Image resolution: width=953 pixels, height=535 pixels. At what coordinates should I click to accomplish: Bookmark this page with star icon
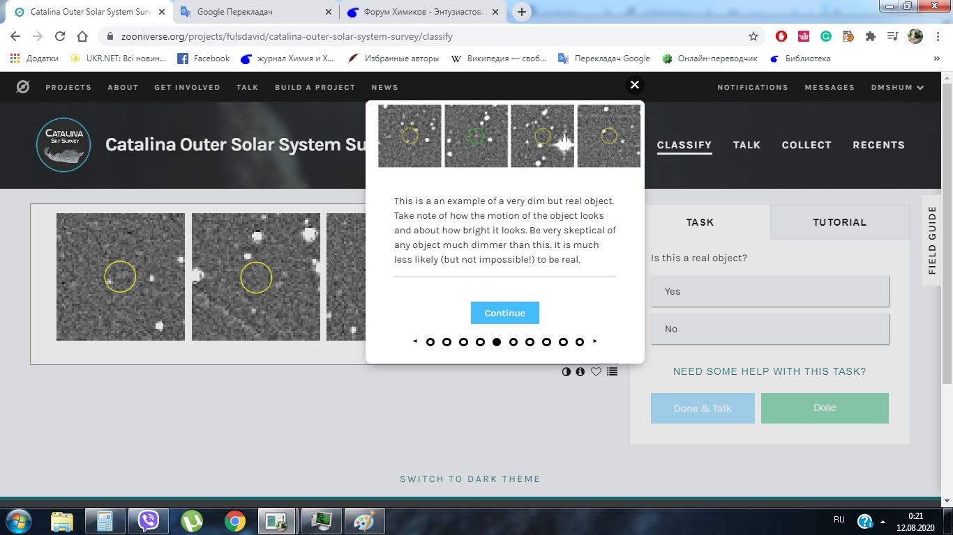(x=753, y=36)
